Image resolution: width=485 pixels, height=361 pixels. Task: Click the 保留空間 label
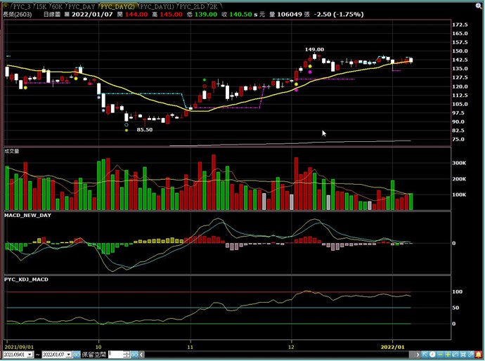94,355
